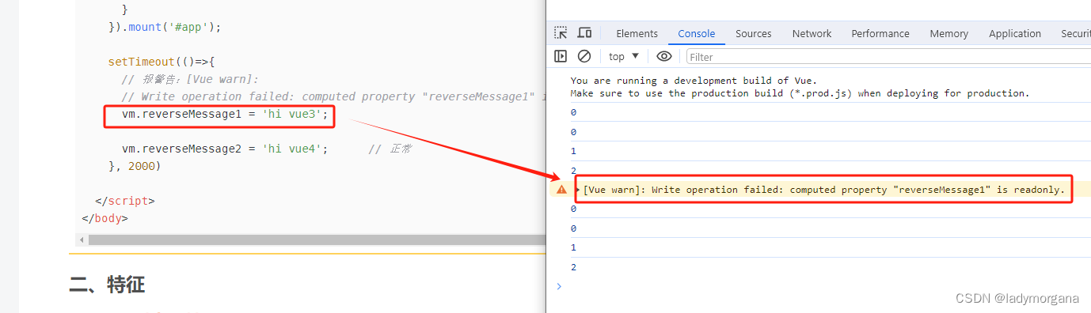Click the code line 'vm.reverseMessage2 = 'hi vue4';'
Image resolution: width=1091 pixels, height=313 pixels.
click(225, 149)
